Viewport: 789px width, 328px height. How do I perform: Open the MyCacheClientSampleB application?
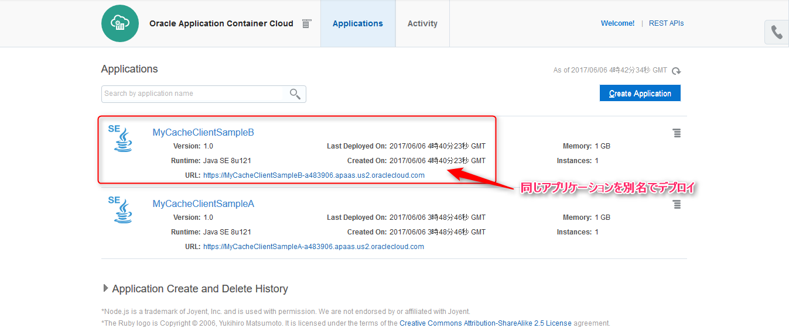click(x=203, y=132)
